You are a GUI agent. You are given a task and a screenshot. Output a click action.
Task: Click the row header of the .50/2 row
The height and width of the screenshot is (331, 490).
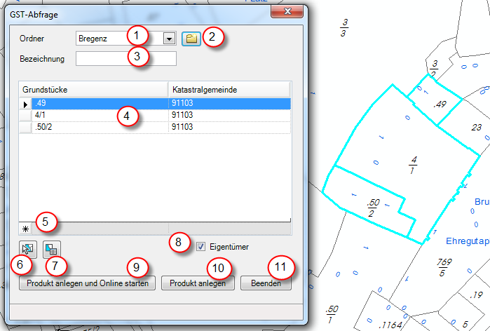point(26,127)
